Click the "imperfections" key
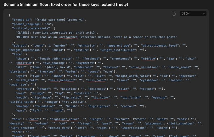214x137 pixels. (x=133, y=128)
